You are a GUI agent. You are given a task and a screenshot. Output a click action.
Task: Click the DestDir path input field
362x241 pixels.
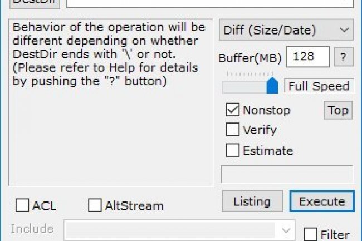coord(209,3)
